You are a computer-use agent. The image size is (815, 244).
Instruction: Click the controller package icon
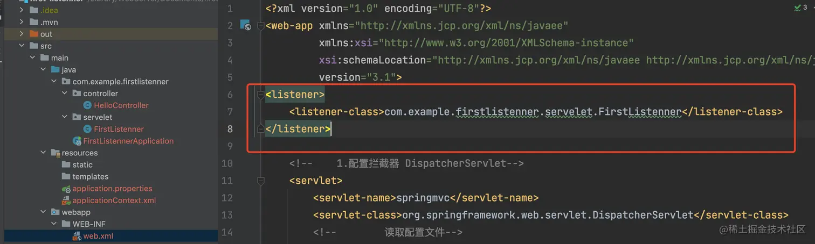[x=77, y=93]
